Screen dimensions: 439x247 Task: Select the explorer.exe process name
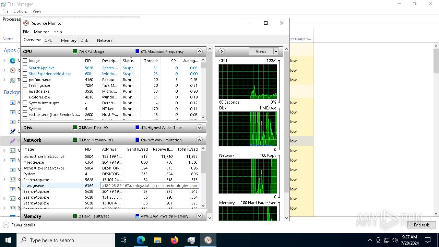click(39, 97)
